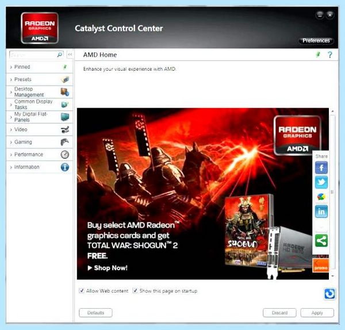The width and height of the screenshot is (345, 330).
Task: Click the Discard button
Action: point(279,313)
